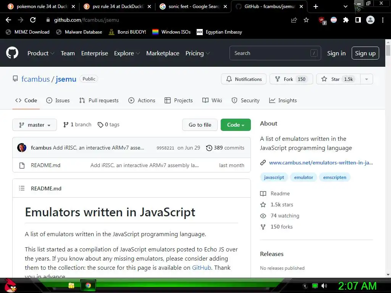
Task: Open the fcambus owner link
Action: (x=36, y=79)
